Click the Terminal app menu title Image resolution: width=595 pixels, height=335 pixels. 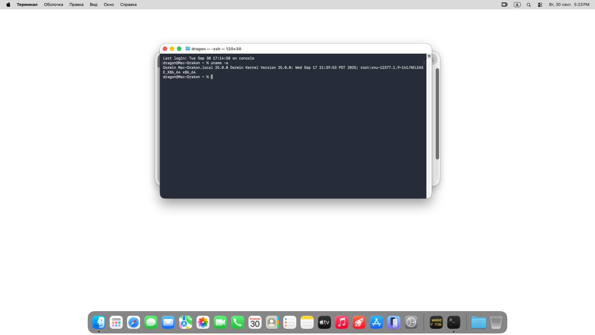[27, 5]
